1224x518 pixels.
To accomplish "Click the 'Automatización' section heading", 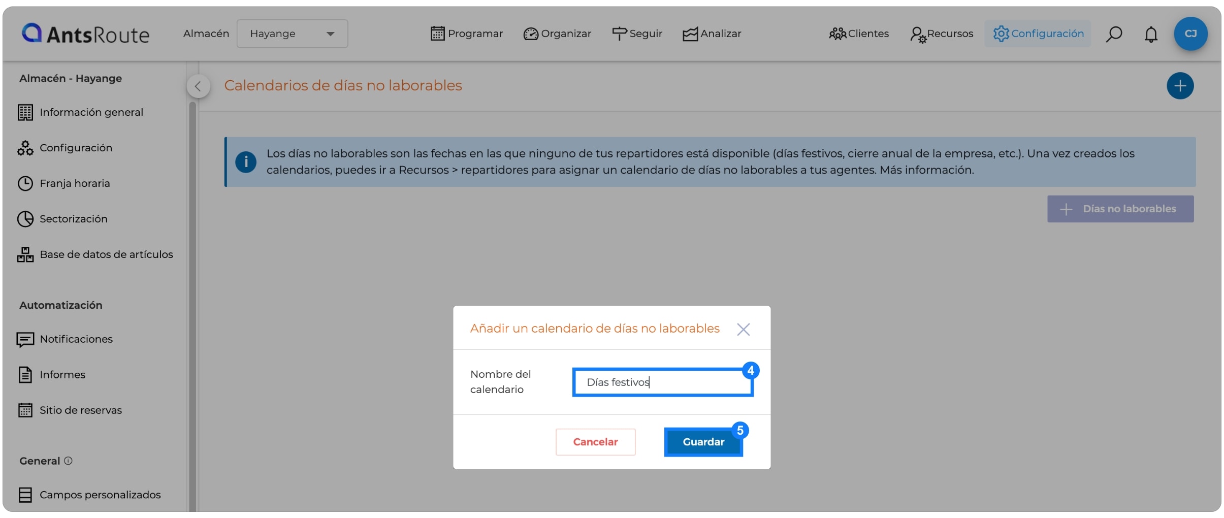I will pos(61,305).
